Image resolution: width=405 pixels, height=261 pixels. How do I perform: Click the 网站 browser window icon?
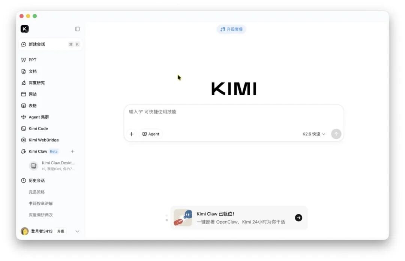24,94
